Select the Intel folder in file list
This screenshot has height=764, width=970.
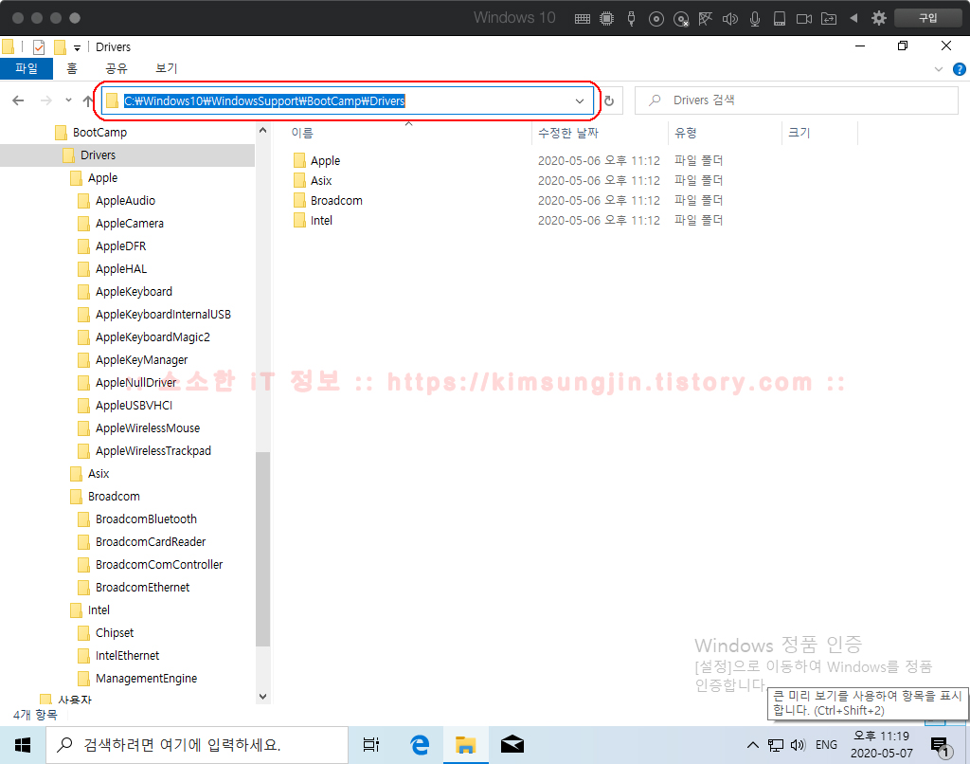(x=321, y=221)
